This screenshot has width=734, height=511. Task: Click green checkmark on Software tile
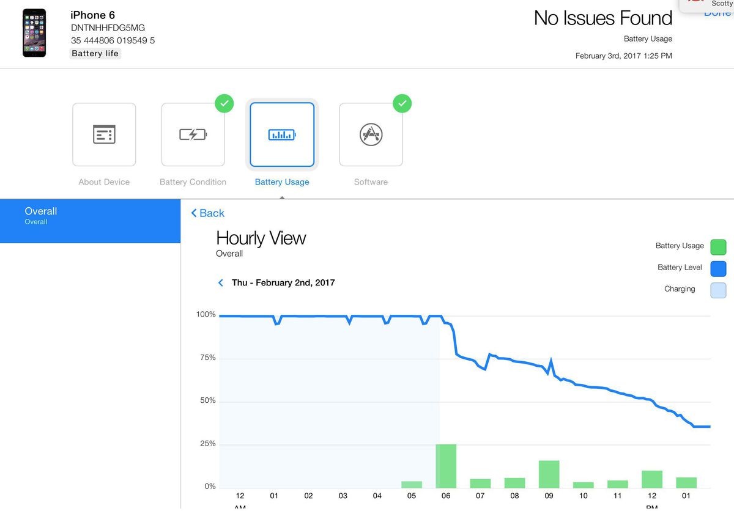pos(402,103)
